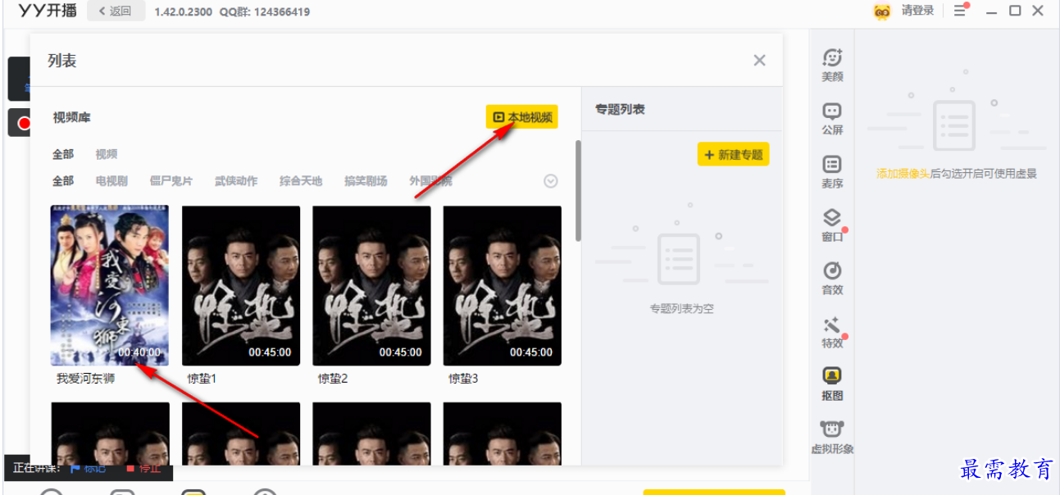Image resolution: width=1060 pixels, height=495 pixels.
Task: Click the 惊蛰1 title text
Action: [202, 379]
